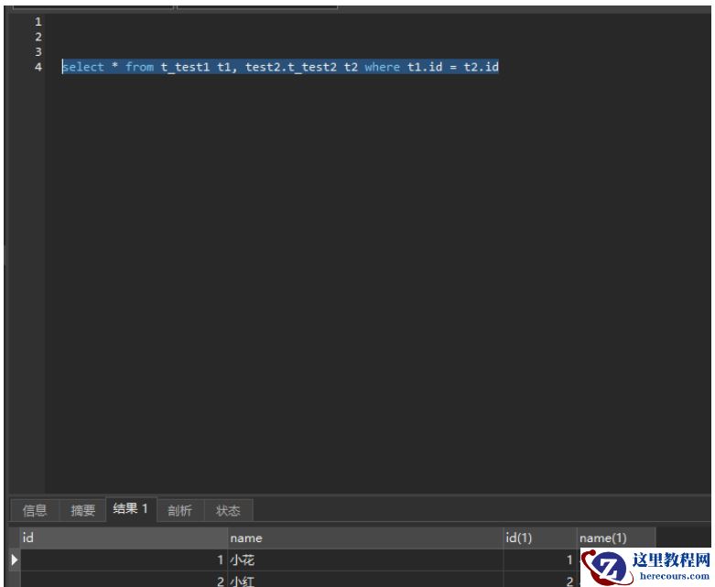
Task: Click the name column header
Action: point(365,538)
